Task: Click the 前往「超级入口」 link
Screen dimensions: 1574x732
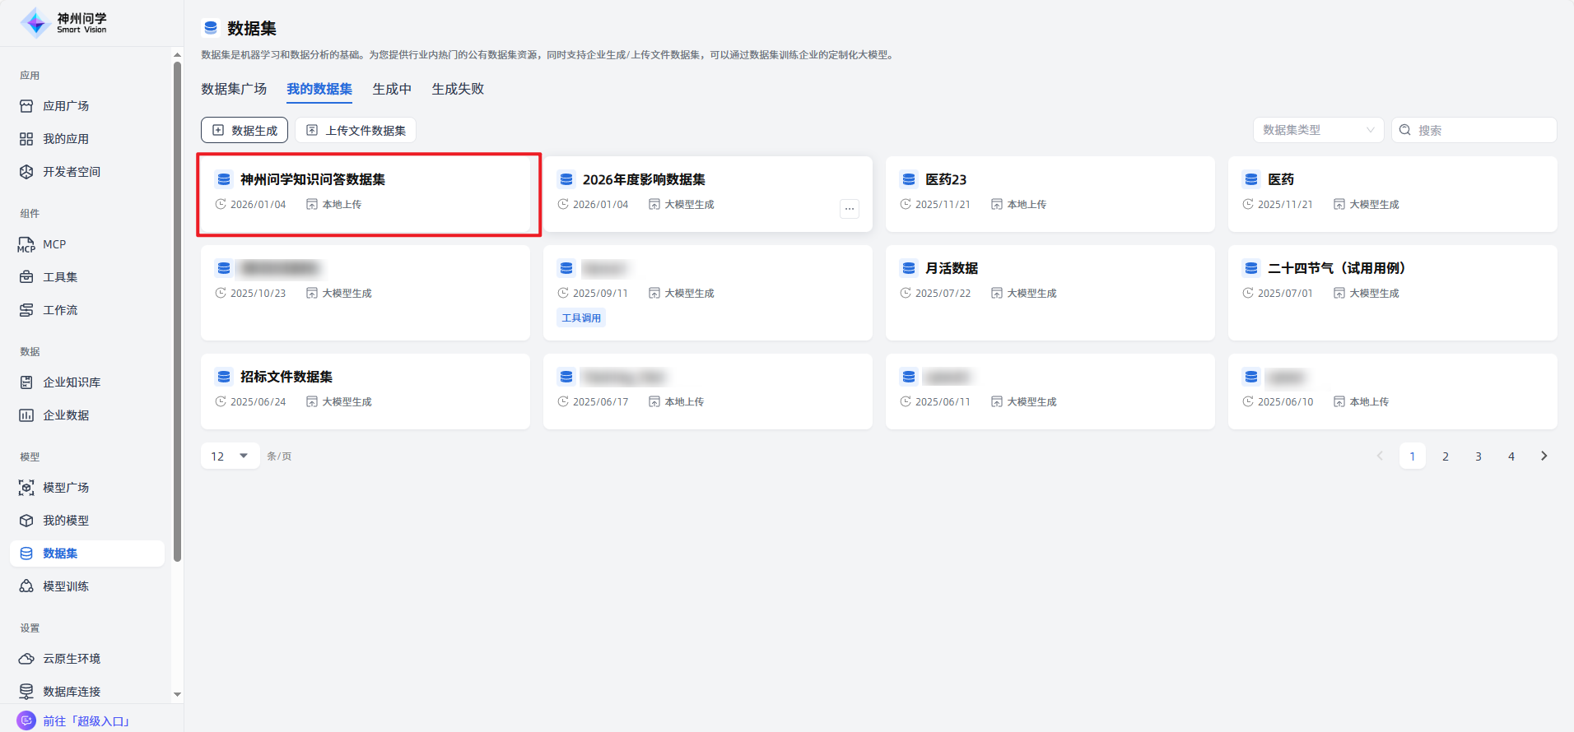Action: 86,720
